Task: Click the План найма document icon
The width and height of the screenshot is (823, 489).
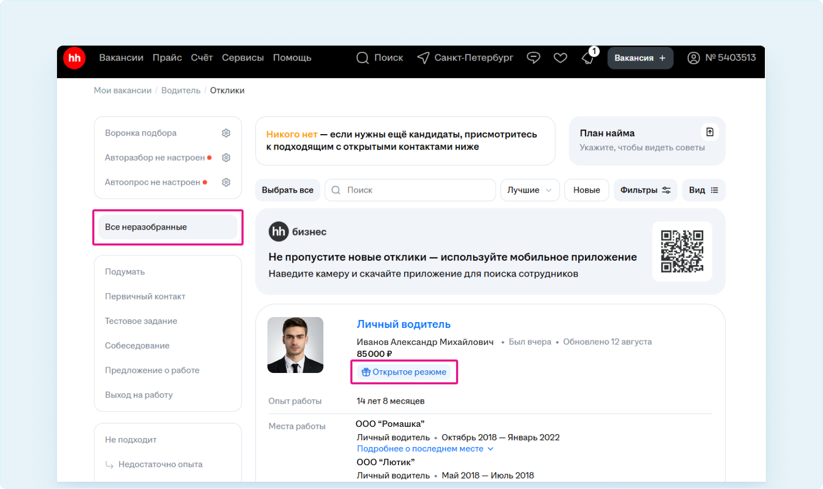Action: point(710,132)
